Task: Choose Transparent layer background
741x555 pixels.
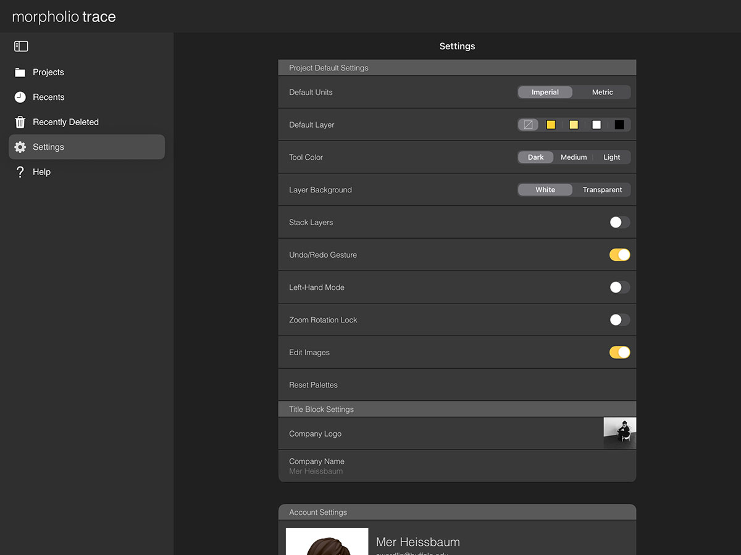Action: tap(602, 190)
